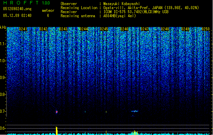Click the 0.8 kHz axis label
Image resolution: width=213 pixels, height=135 pixels.
(x=3, y=94)
